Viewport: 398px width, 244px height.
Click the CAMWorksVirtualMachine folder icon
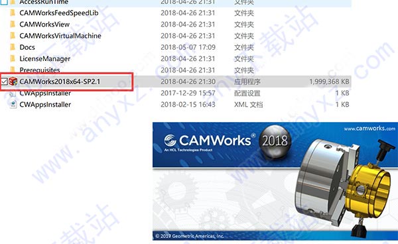[x=13, y=36]
